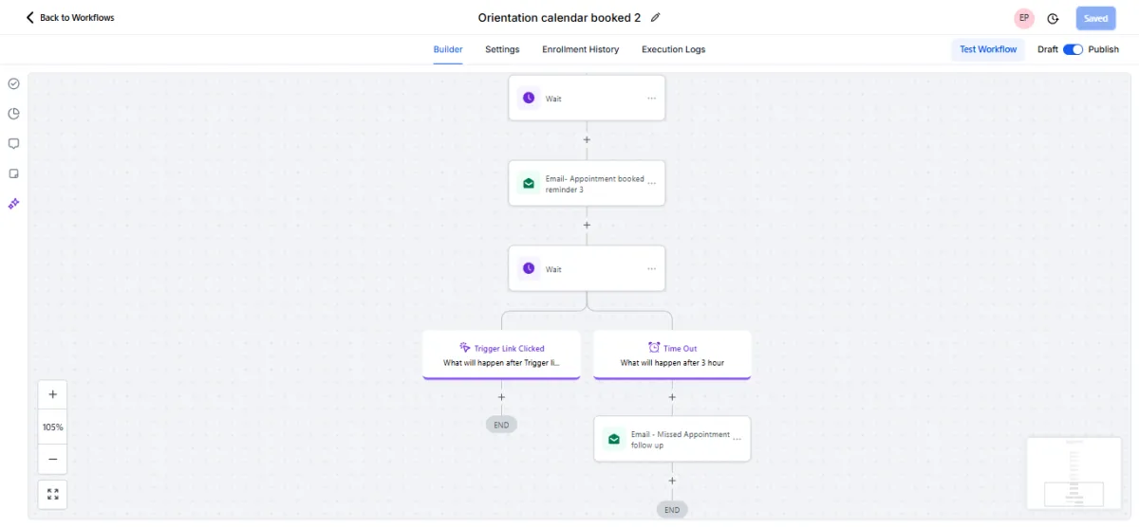Open the pie chart stats sidebar icon

tap(14, 114)
